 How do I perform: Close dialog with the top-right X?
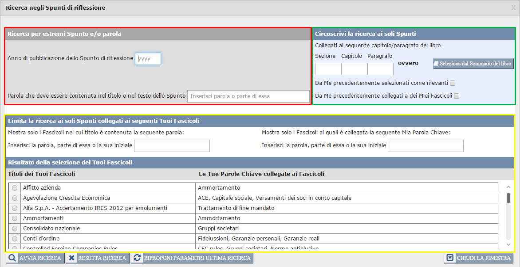coord(513,8)
